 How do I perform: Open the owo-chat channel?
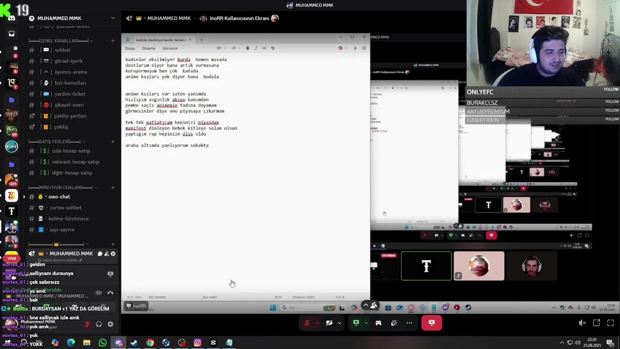click(x=73, y=197)
